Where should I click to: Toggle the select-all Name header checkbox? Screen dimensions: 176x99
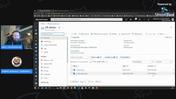pyautogui.click(x=71, y=66)
